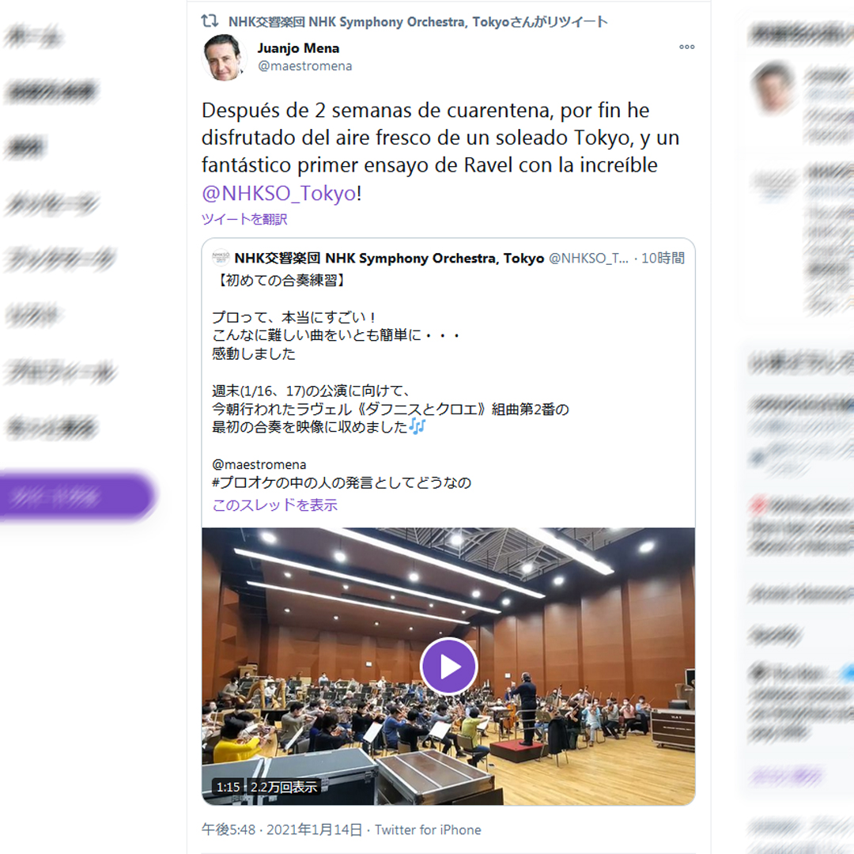Open the 10時間 timestamp of quoted tweet
Image resolution: width=854 pixels, height=854 pixels.
(663, 258)
